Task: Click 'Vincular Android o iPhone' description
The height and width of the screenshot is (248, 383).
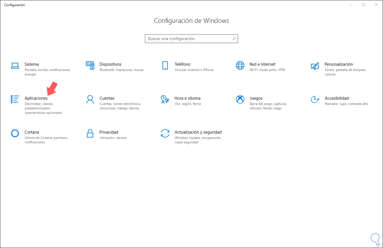Action: pyautogui.click(x=194, y=70)
